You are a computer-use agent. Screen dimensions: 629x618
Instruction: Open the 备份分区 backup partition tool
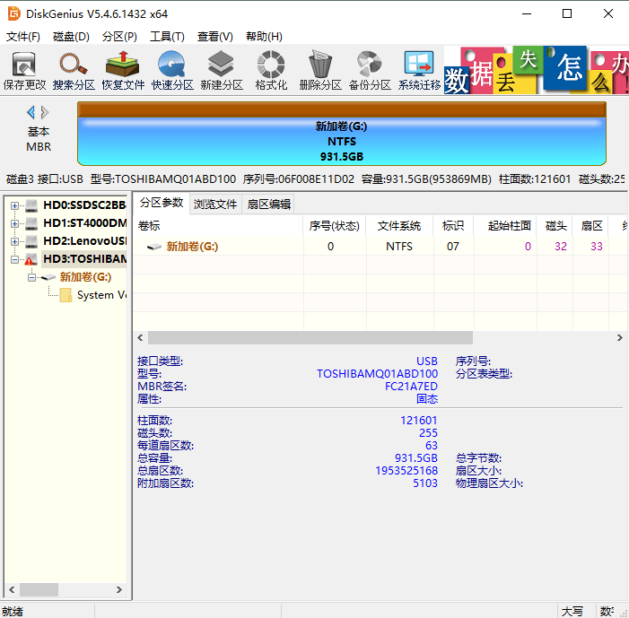370,71
